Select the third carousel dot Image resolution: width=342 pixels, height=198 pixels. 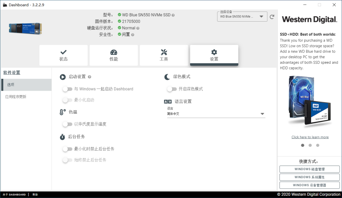pyautogui.click(x=318, y=145)
